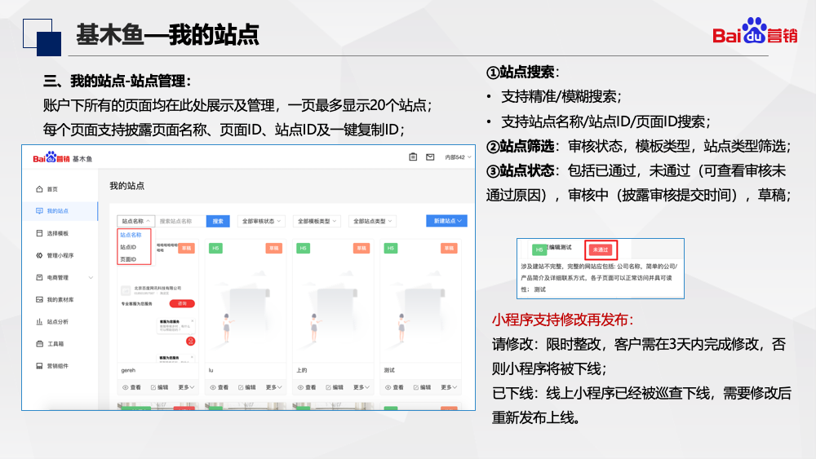Click the site name text gereh
The height and width of the screenshot is (459, 816).
(128, 370)
